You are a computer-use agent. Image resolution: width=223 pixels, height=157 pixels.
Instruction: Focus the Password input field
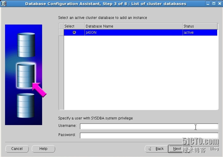149,135
